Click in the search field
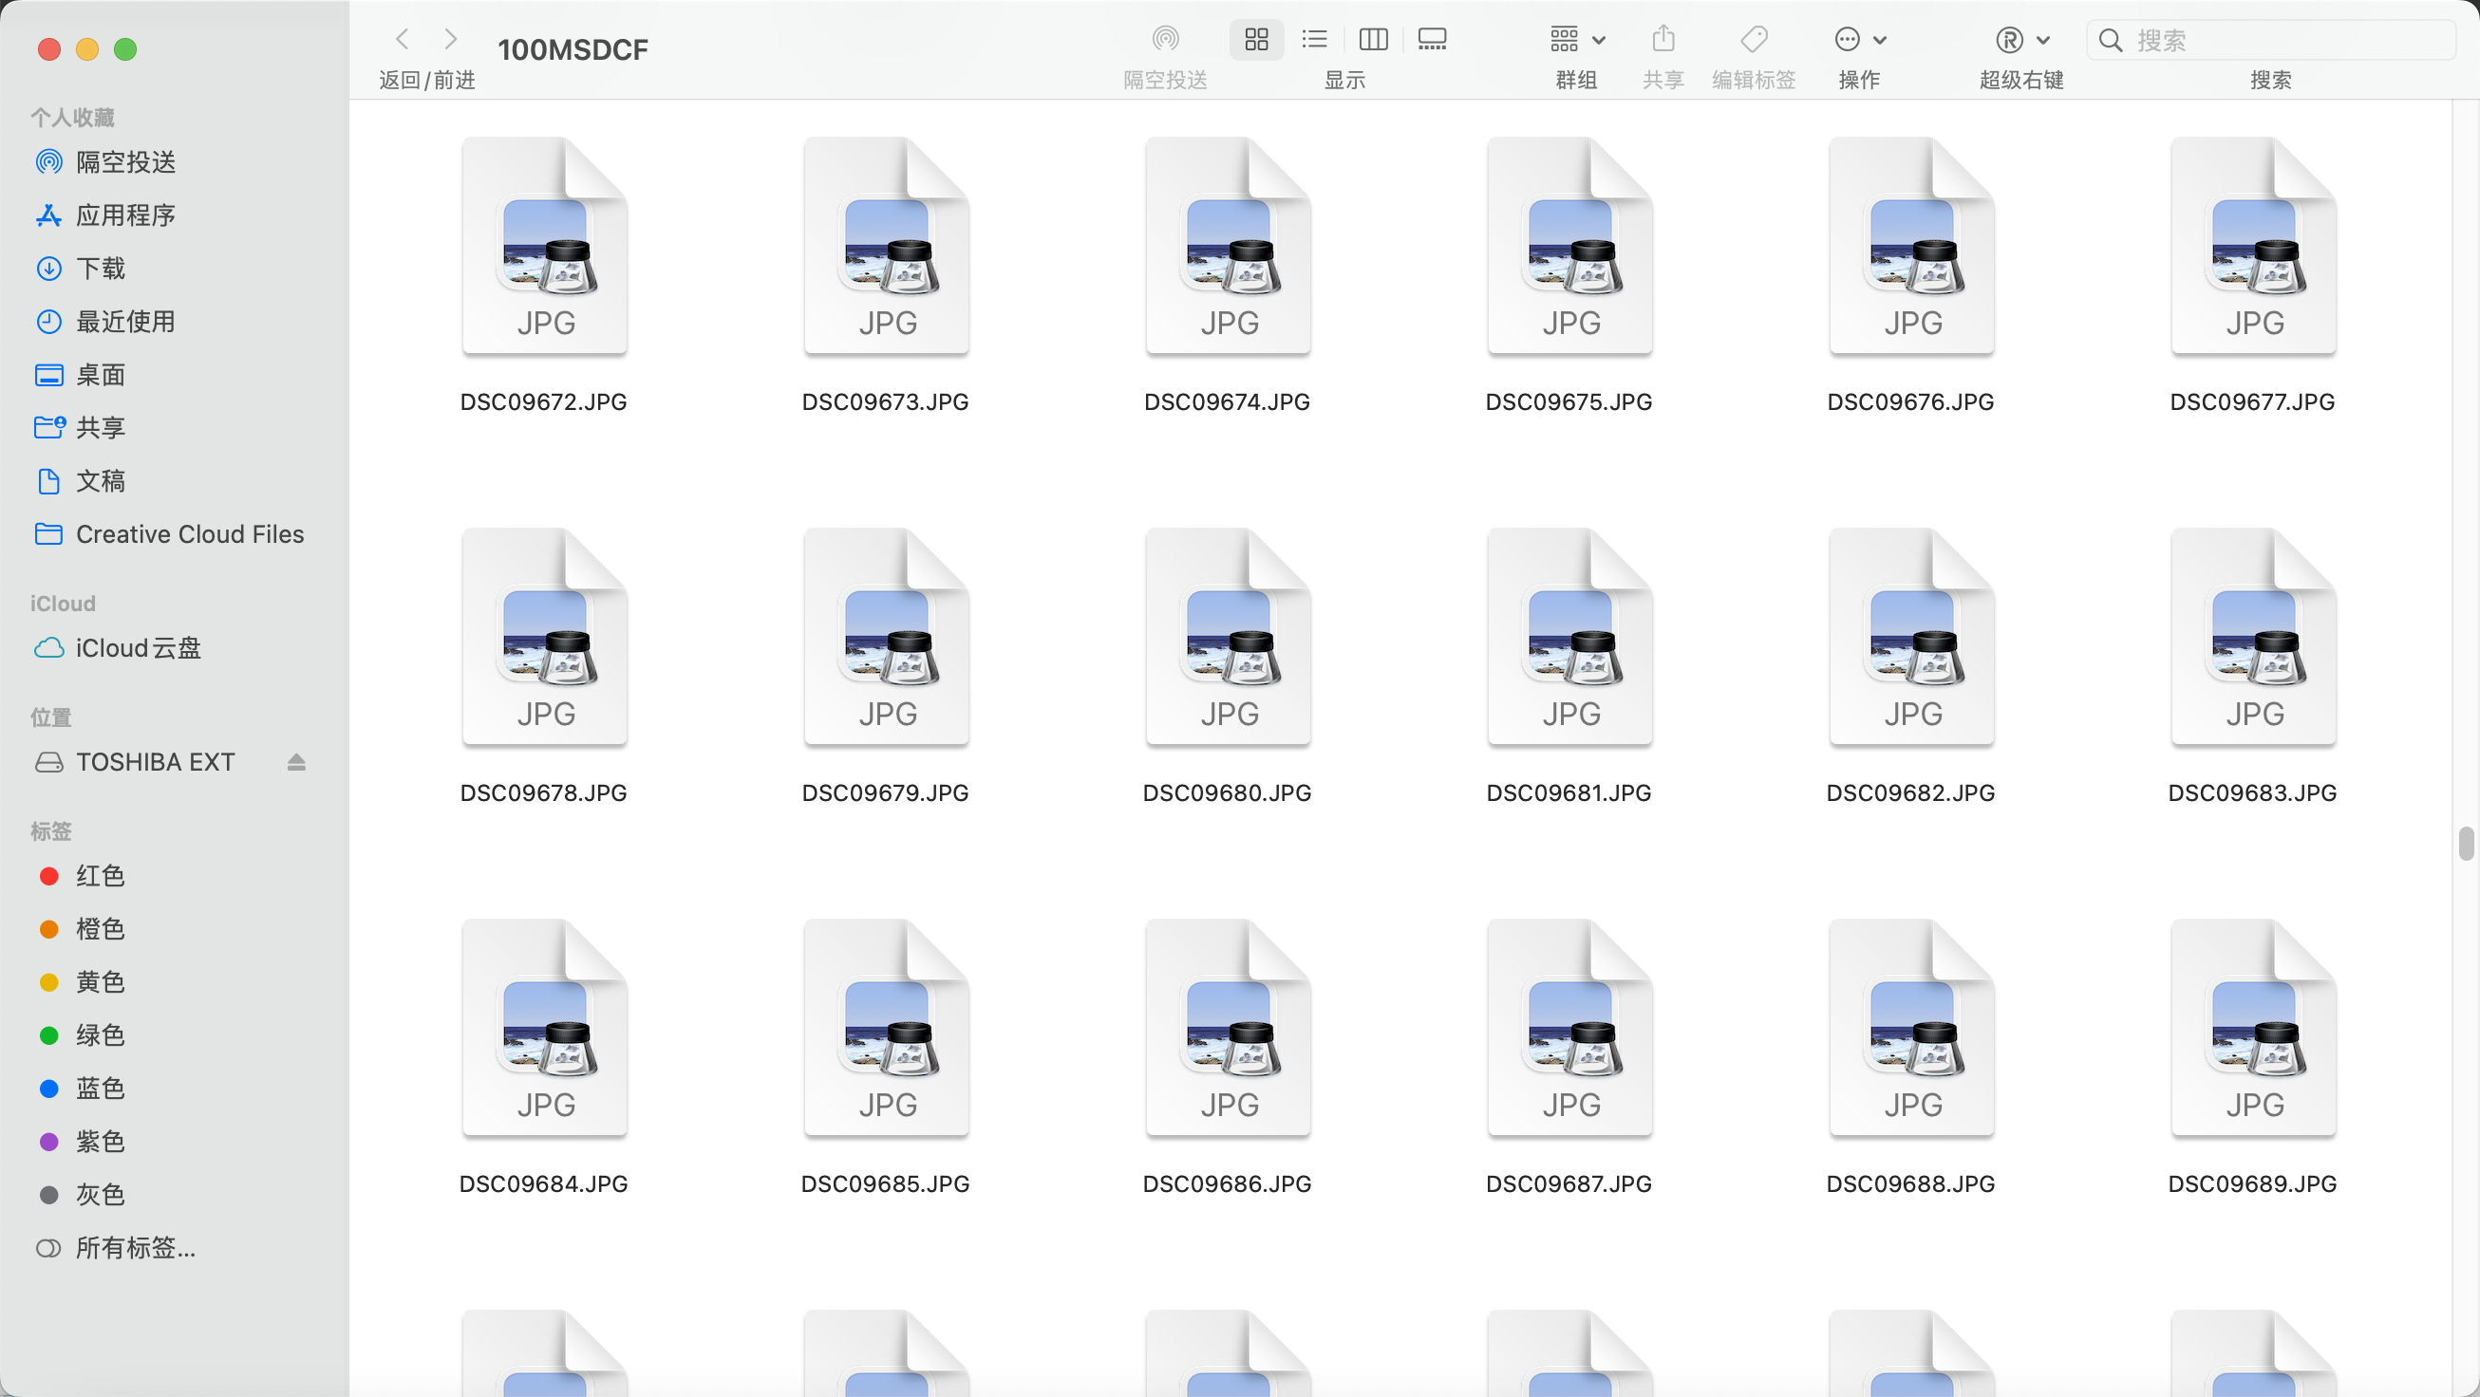This screenshot has width=2480, height=1397. point(2282,40)
